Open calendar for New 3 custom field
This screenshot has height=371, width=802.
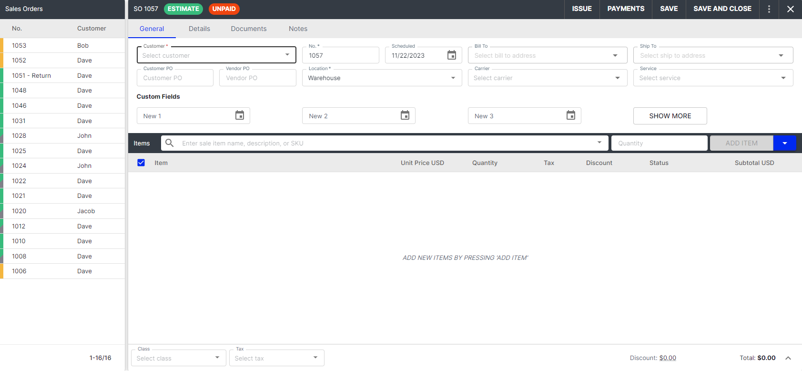tap(570, 115)
